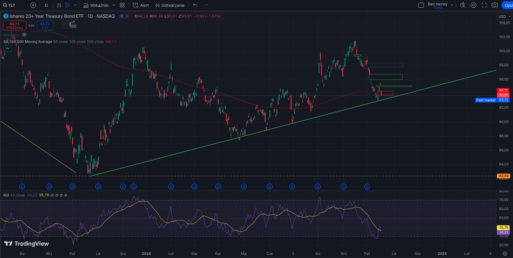Click the undo arrow icon
The width and height of the screenshot is (513, 258).
tap(195, 5)
